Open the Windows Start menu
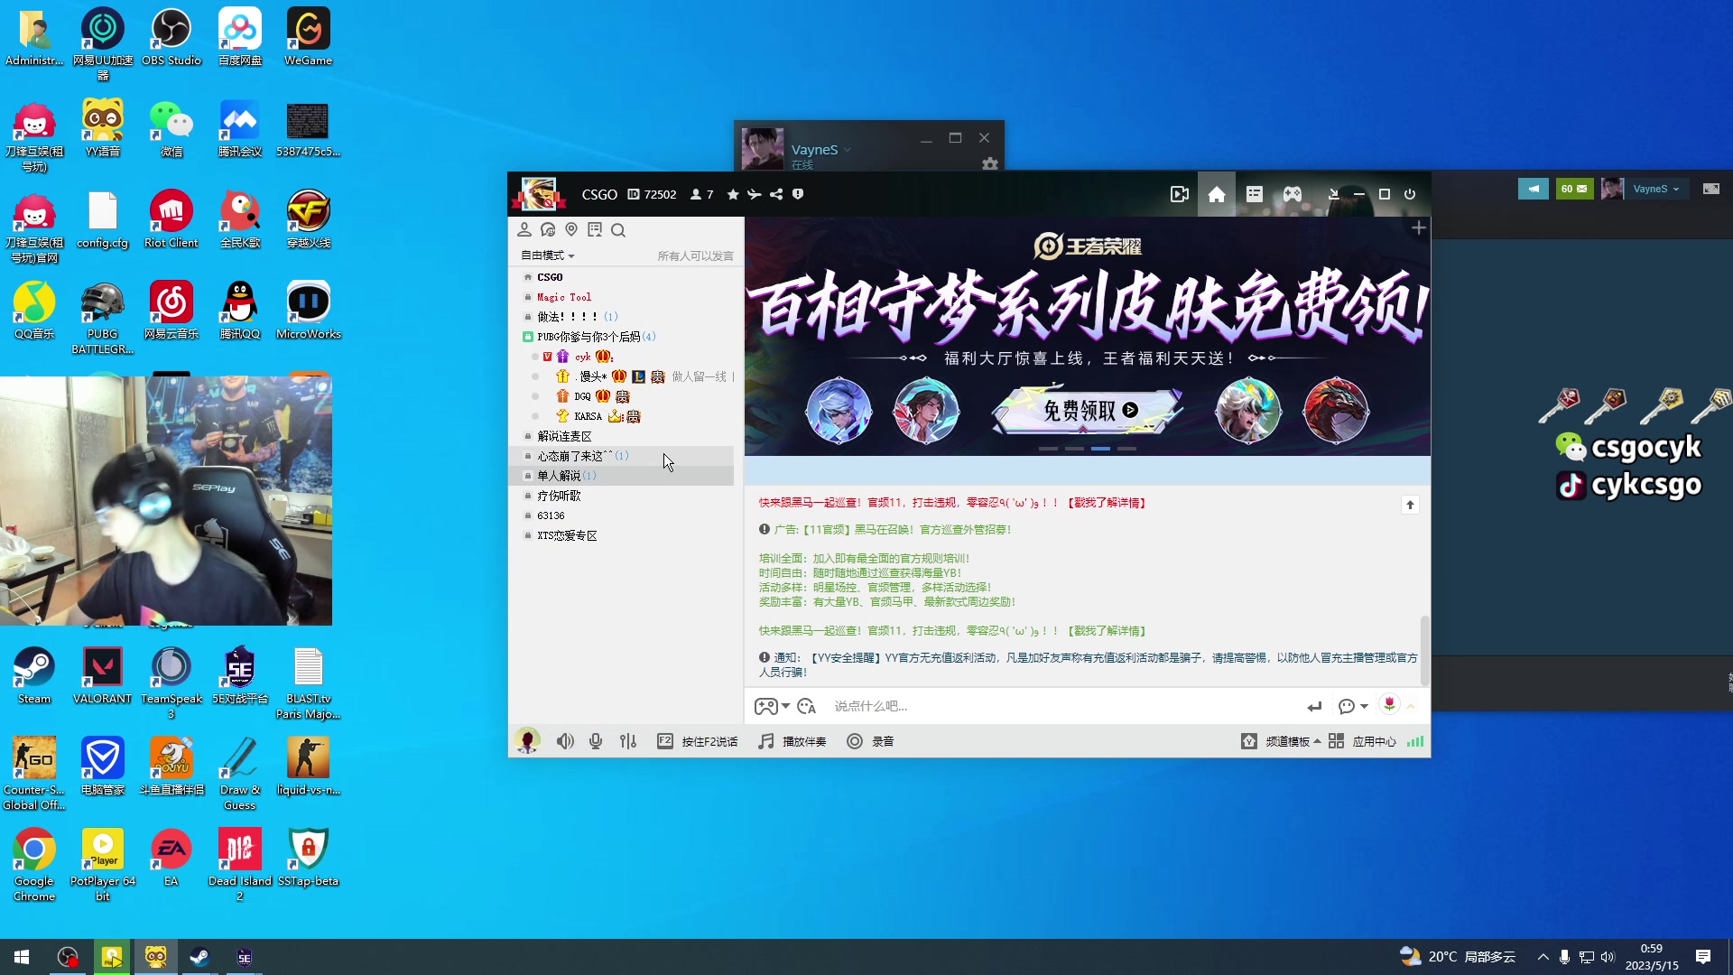 click(22, 957)
